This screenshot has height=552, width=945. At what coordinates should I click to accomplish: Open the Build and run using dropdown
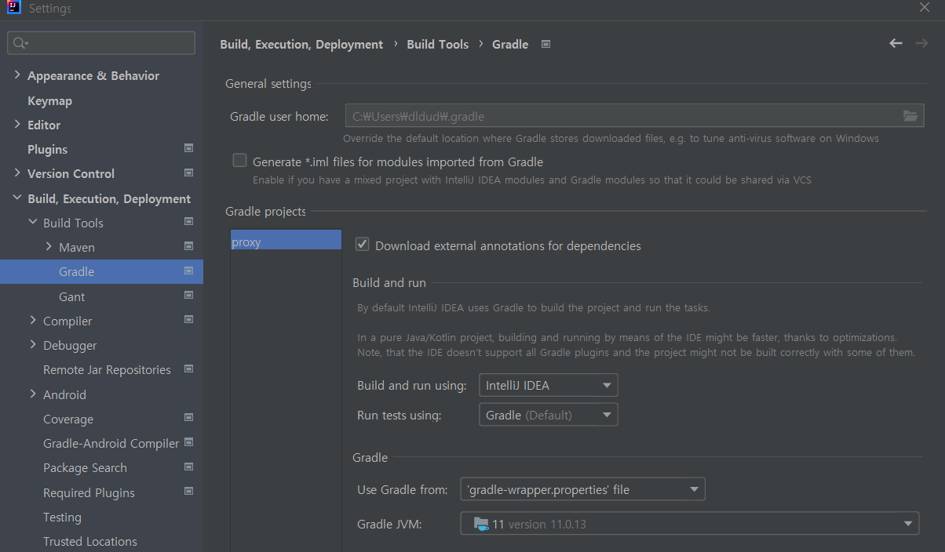tap(548, 385)
